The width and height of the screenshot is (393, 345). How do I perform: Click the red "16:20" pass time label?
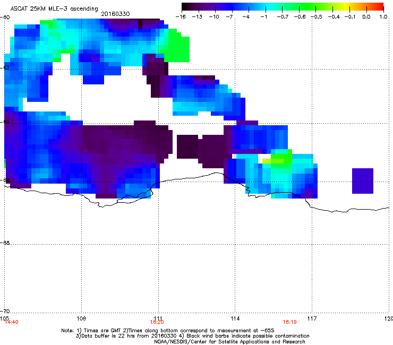tap(157, 322)
